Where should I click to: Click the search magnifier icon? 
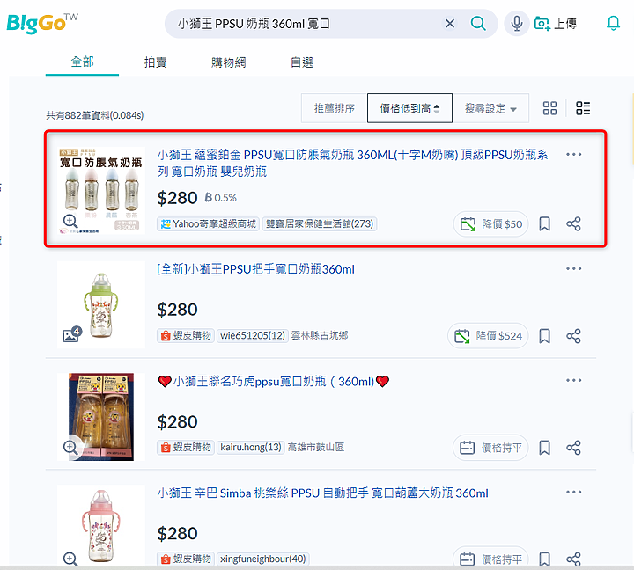(478, 24)
